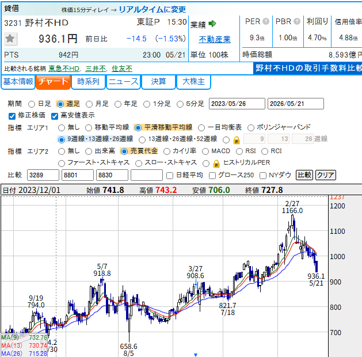Click the padlock beside ヒストリカルPER
The image size is (362, 357).
point(216,164)
